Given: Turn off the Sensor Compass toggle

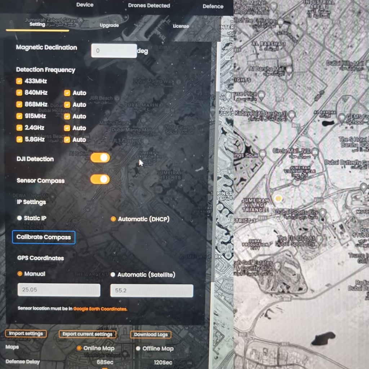Looking at the screenshot, I should click(x=100, y=179).
